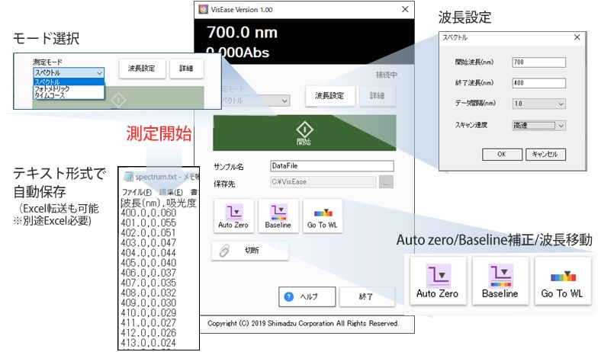601x352 pixels.
Task: Click text line '400.0,0.060'
Action: tap(148, 213)
